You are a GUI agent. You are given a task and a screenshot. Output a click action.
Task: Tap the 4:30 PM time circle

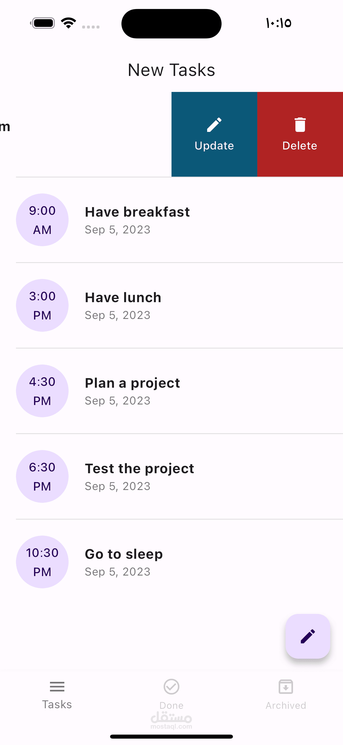point(42,391)
